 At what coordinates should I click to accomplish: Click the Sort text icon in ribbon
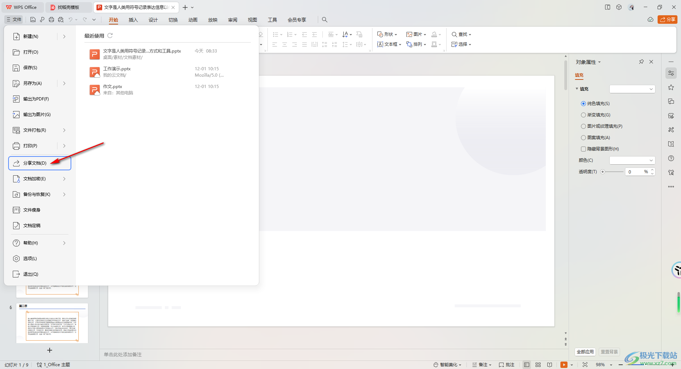pyautogui.click(x=345, y=34)
